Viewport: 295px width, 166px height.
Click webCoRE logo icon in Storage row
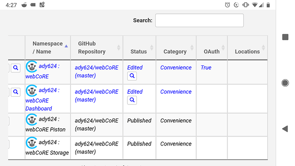coord(31,142)
